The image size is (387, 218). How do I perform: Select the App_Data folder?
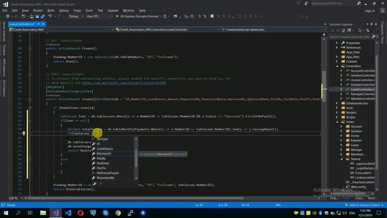pyautogui.click(x=353, y=52)
